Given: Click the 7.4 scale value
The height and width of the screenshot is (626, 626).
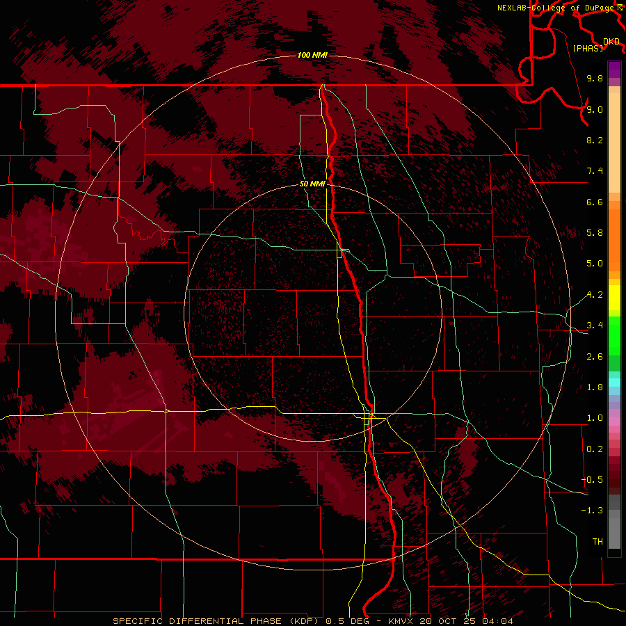Looking at the screenshot, I should point(595,171).
